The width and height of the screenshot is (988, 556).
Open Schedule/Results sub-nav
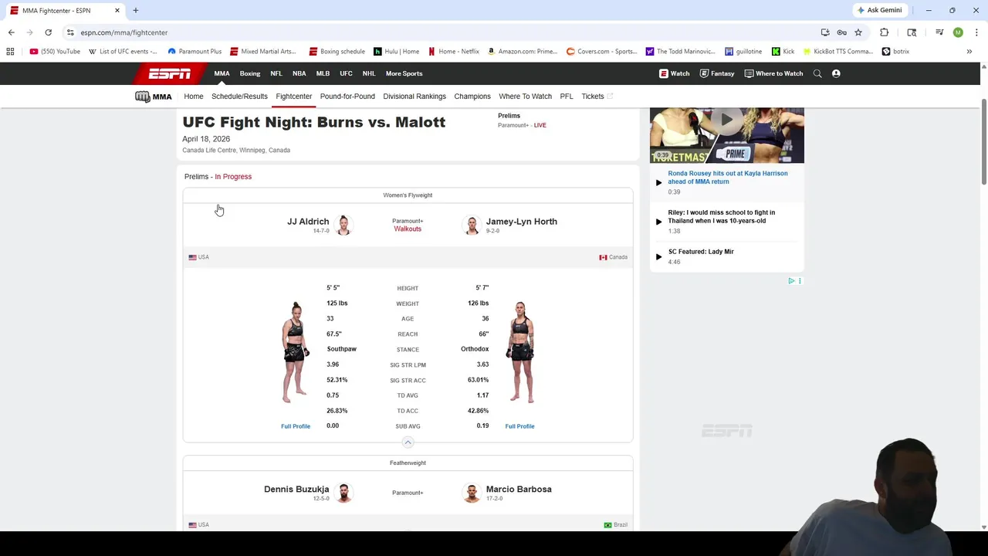pos(239,97)
